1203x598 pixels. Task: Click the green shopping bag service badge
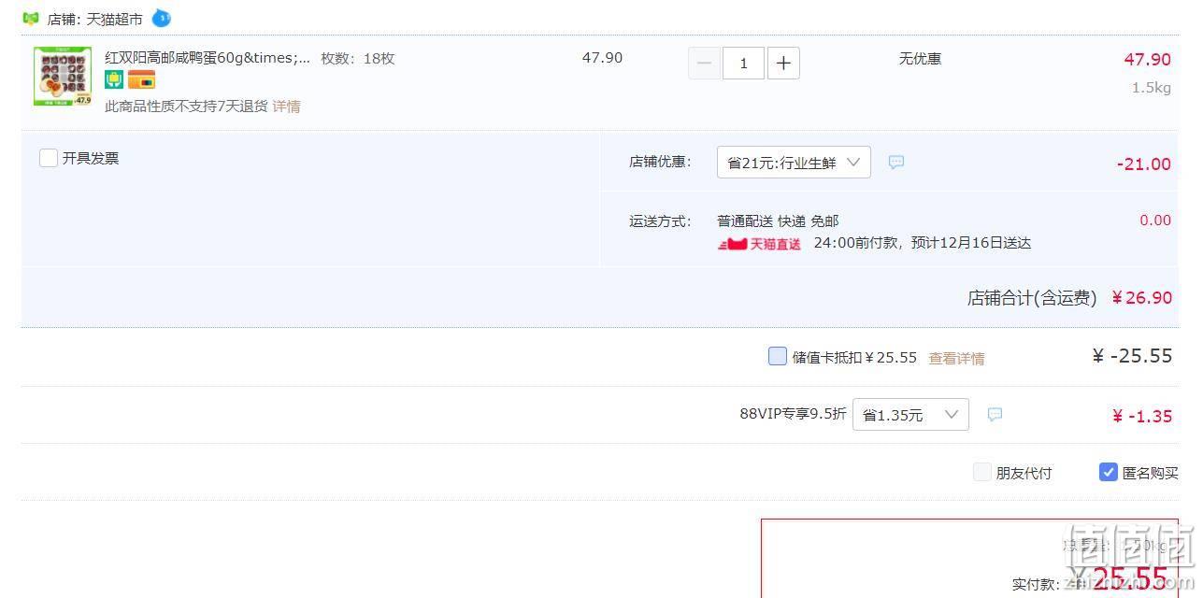click(114, 79)
